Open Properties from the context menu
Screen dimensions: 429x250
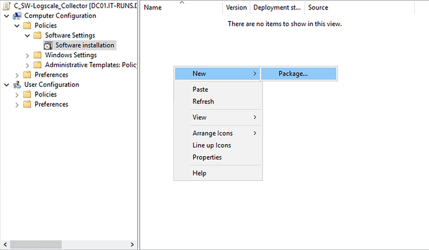coord(207,157)
